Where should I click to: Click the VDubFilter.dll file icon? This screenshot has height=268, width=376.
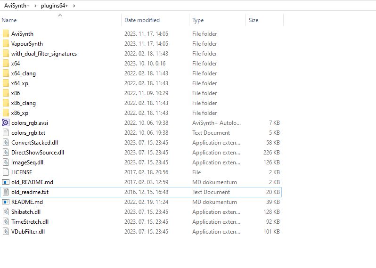point(6,232)
